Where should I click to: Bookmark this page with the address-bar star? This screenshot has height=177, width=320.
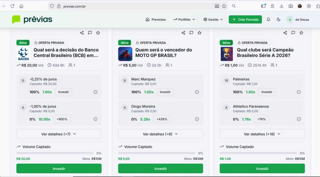(x=224, y=6)
